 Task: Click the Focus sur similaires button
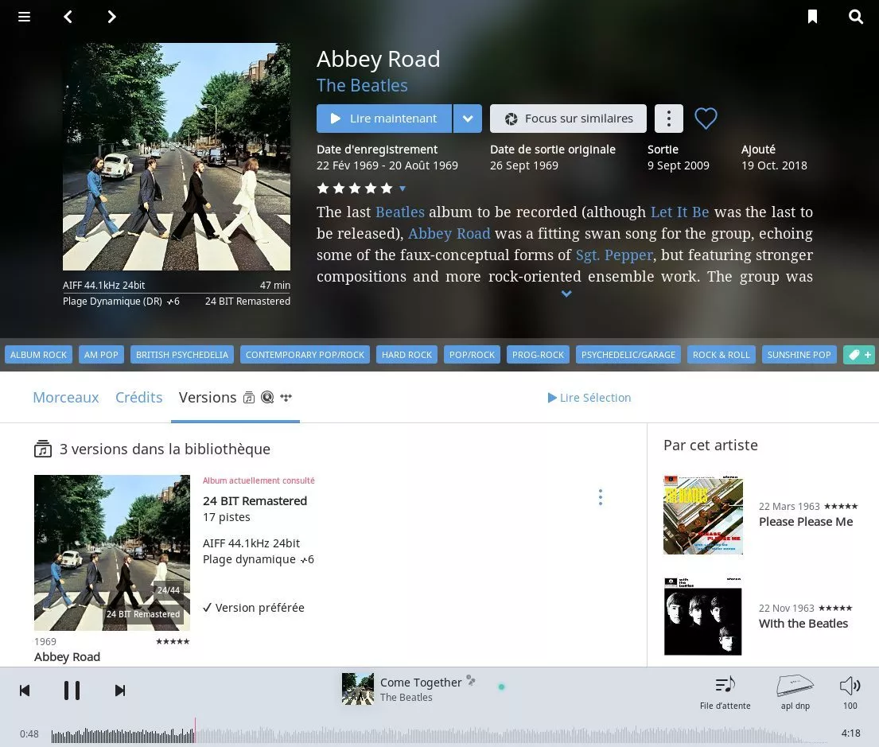tap(568, 119)
